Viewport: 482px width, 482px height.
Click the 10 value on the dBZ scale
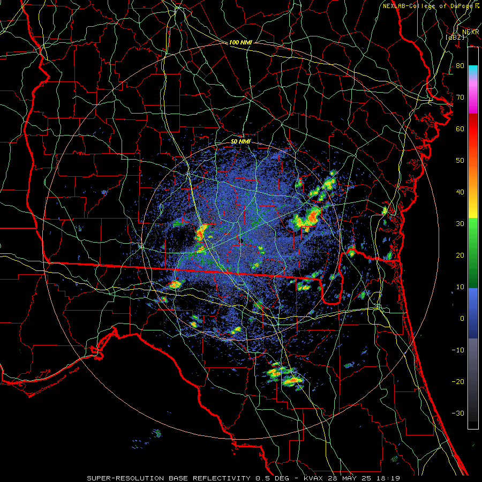pyautogui.click(x=460, y=287)
